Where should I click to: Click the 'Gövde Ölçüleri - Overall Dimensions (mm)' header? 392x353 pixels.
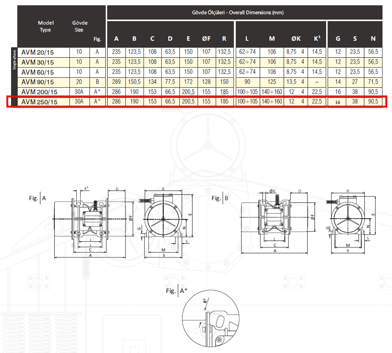(237, 13)
